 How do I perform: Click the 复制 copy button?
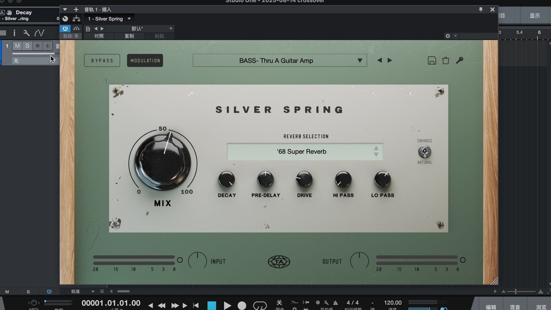pyautogui.click(x=129, y=36)
